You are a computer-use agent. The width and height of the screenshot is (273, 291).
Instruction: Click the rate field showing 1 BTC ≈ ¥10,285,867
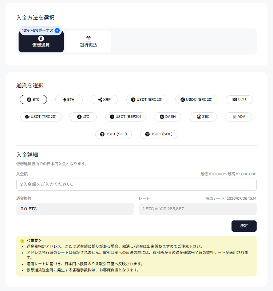tap(198, 209)
